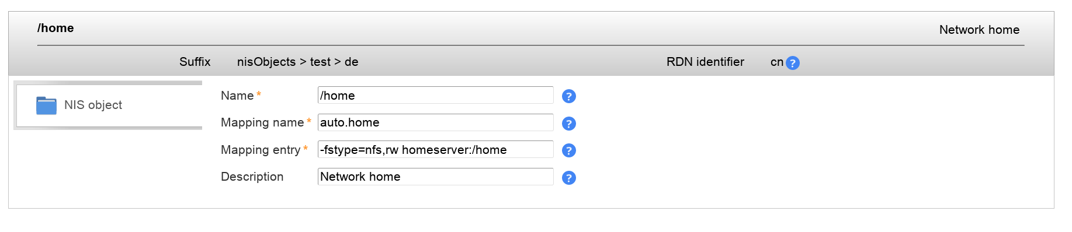Image resolution: width=1072 pixels, height=232 pixels.
Task: Select the Description field showing Network home
Action: tap(435, 177)
